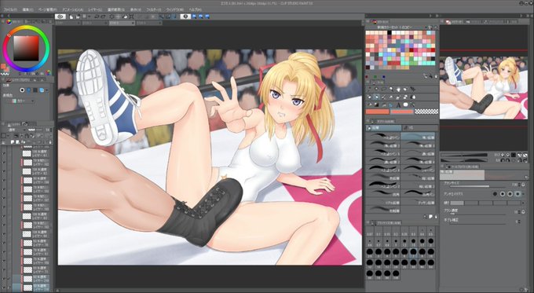Open the Layer Property panel tab
Image resolution: width=534 pixels, height=293 pixels.
(20, 79)
